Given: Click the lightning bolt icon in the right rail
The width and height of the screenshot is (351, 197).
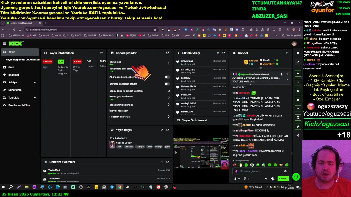Looking at the screenshot, I should pyautogui.click(x=298, y=82).
